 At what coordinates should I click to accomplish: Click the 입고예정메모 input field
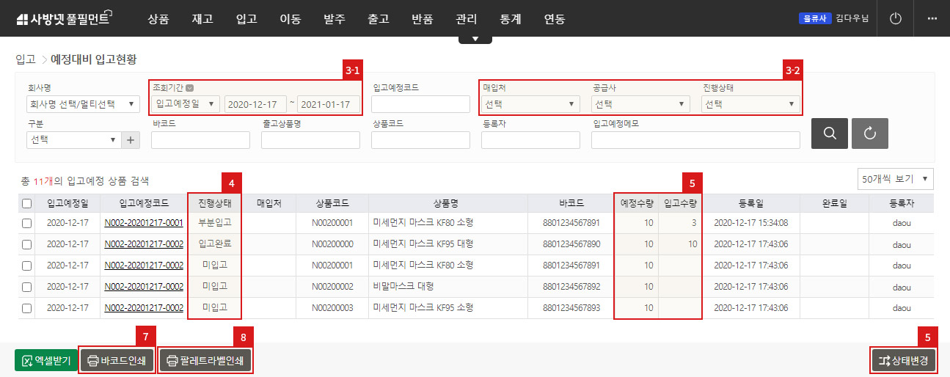tap(695, 140)
